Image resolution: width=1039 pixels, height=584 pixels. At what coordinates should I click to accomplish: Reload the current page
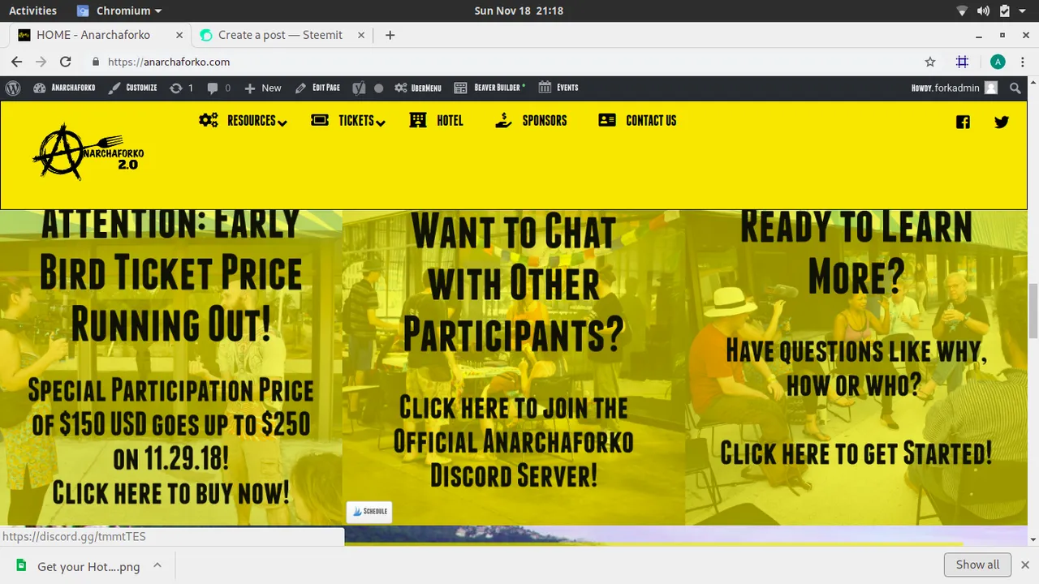(x=66, y=62)
